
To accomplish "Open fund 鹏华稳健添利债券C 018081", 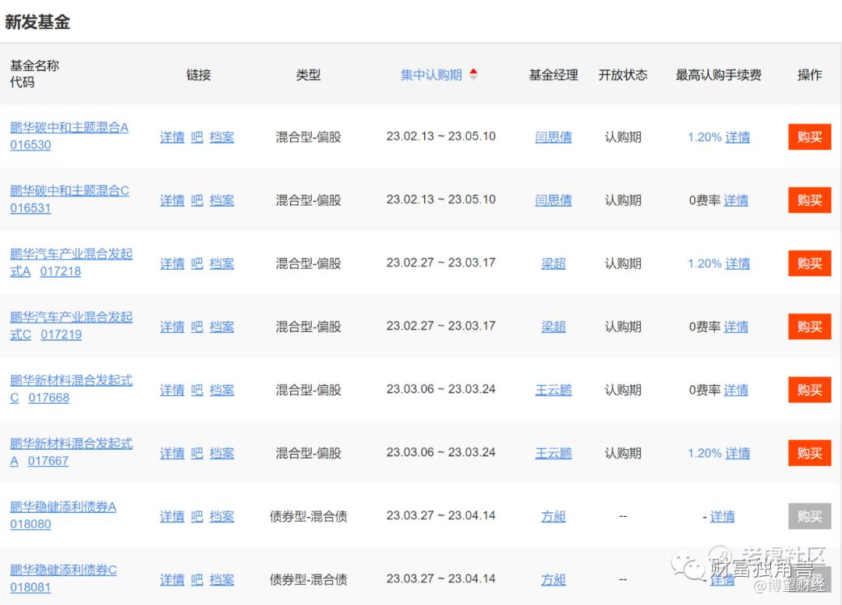I will click(63, 578).
